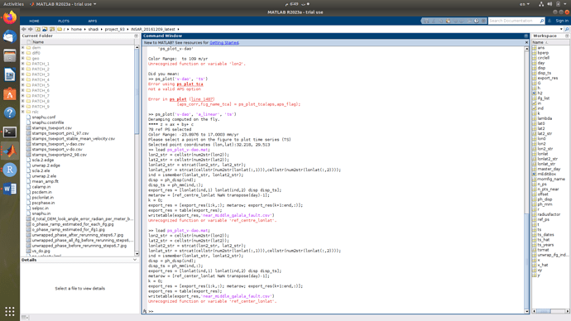Screen dimensions: 571x321
Task: Switch to the HOME tab
Action: [x=34, y=21]
